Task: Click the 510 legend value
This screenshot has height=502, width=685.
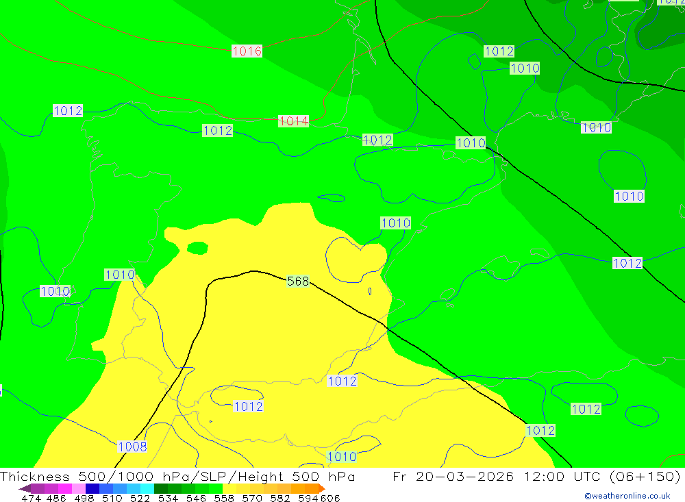Action: [x=112, y=499]
